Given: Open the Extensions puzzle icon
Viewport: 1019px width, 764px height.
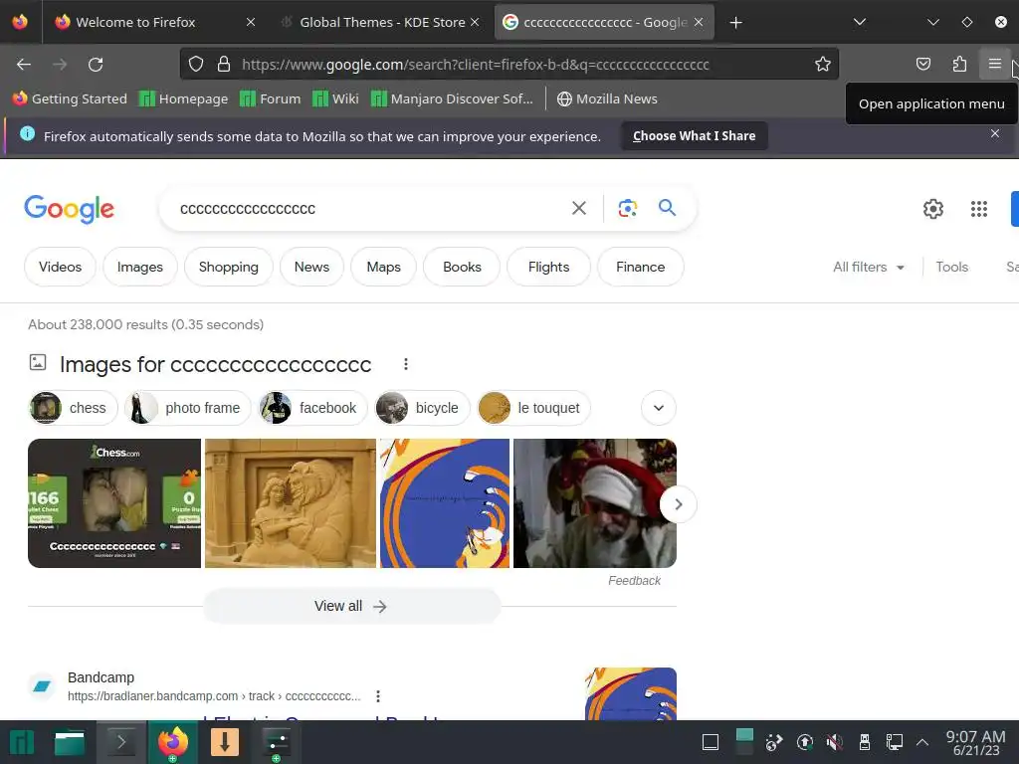Looking at the screenshot, I should [959, 64].
